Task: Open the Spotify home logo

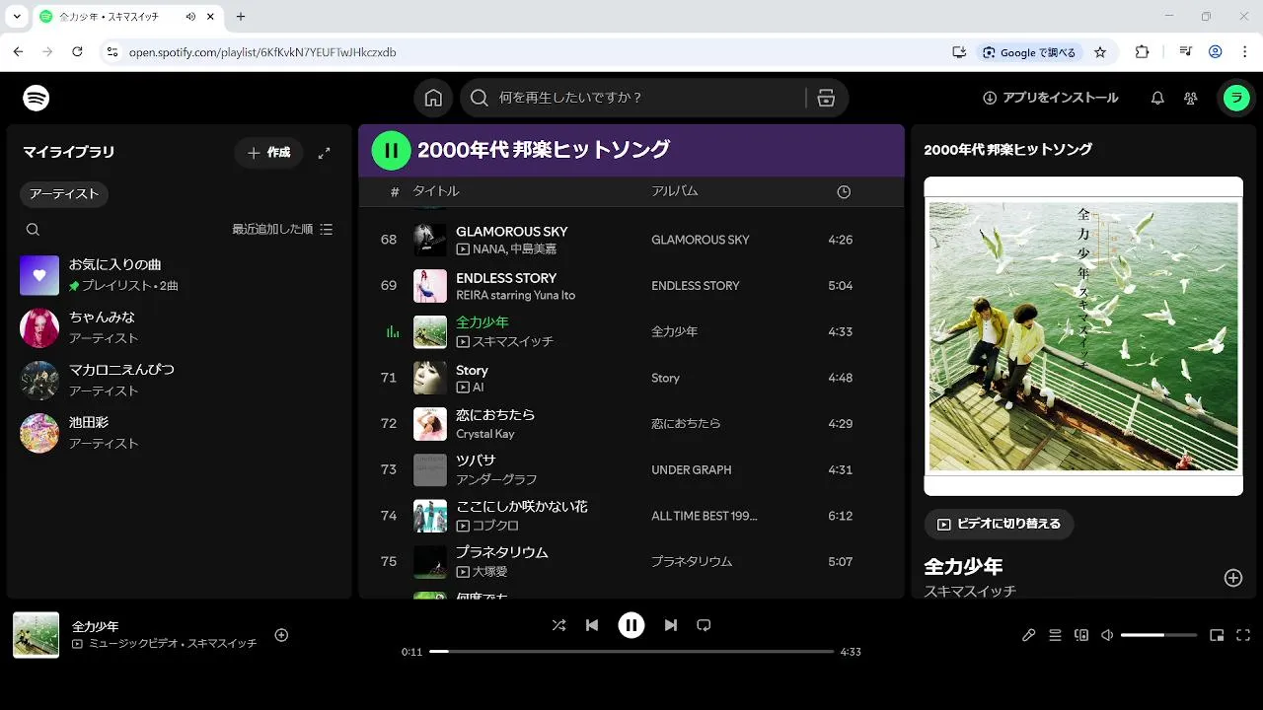Action: tap(37, 98)
